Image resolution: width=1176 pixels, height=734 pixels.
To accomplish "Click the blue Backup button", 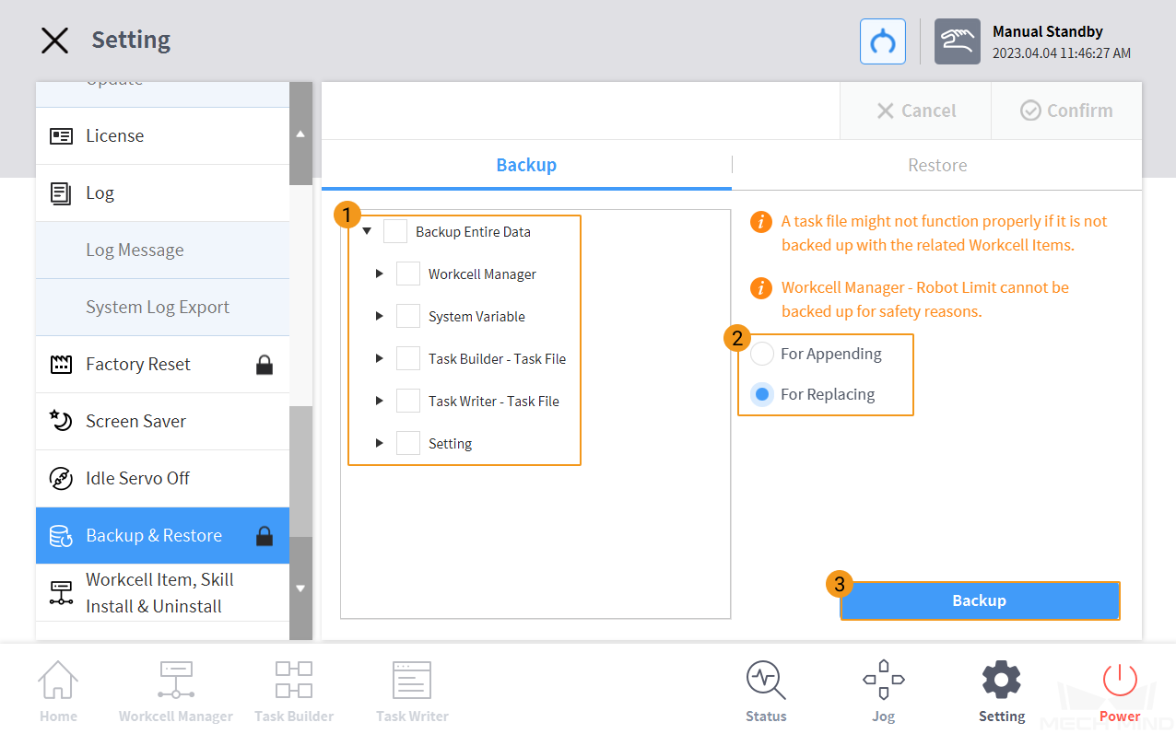I will 980,600.
